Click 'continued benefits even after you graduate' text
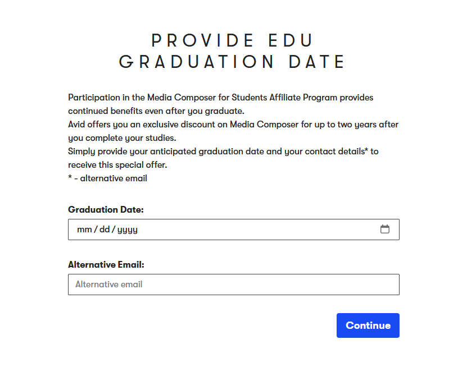The image size is (467, 367). [x=156, y=111]
